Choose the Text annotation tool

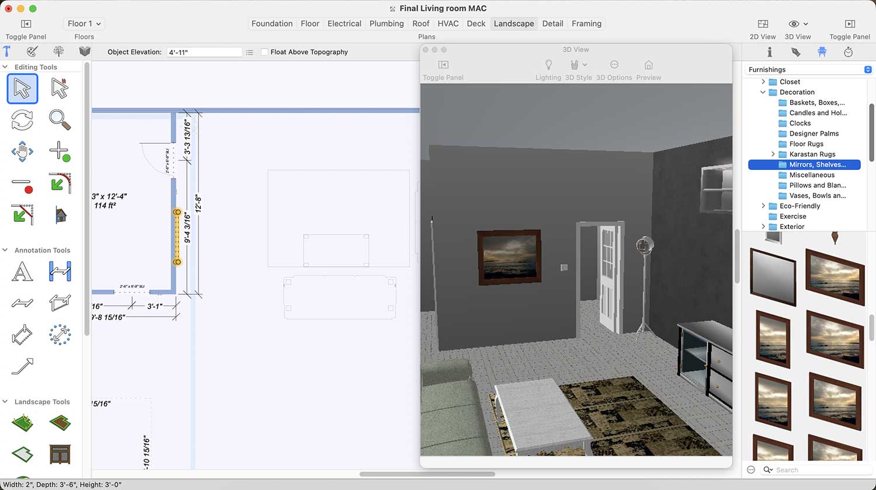click(22, 272)
